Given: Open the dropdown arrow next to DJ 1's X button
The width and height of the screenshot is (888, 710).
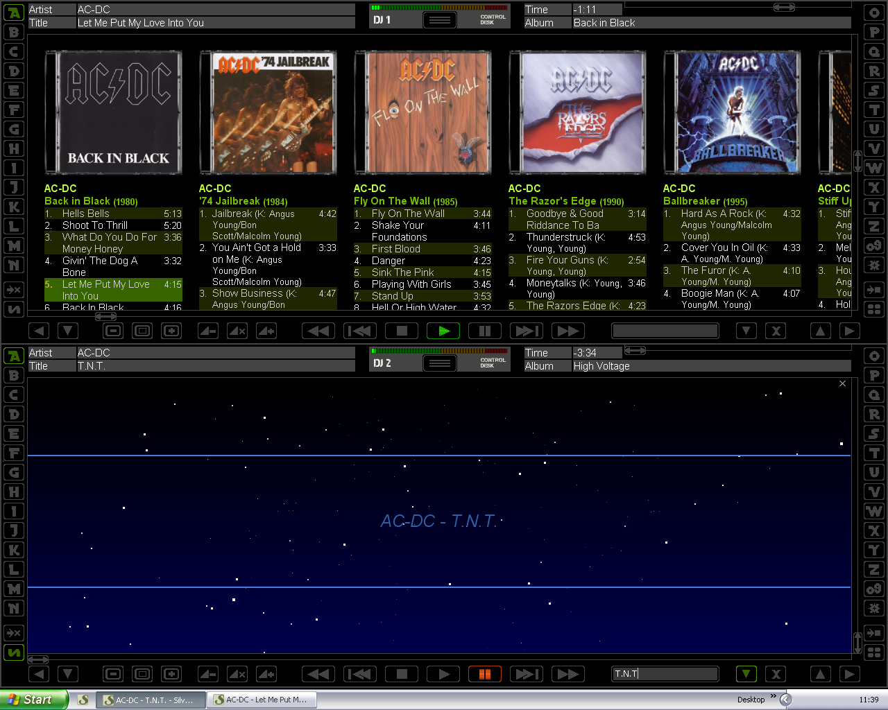Looking at the screenshot, I should [746, 331].
